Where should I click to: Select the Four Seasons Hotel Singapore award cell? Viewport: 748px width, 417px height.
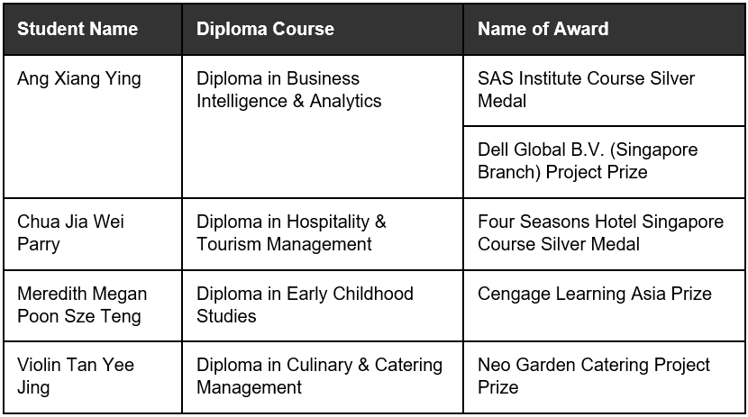pos(604,234)
